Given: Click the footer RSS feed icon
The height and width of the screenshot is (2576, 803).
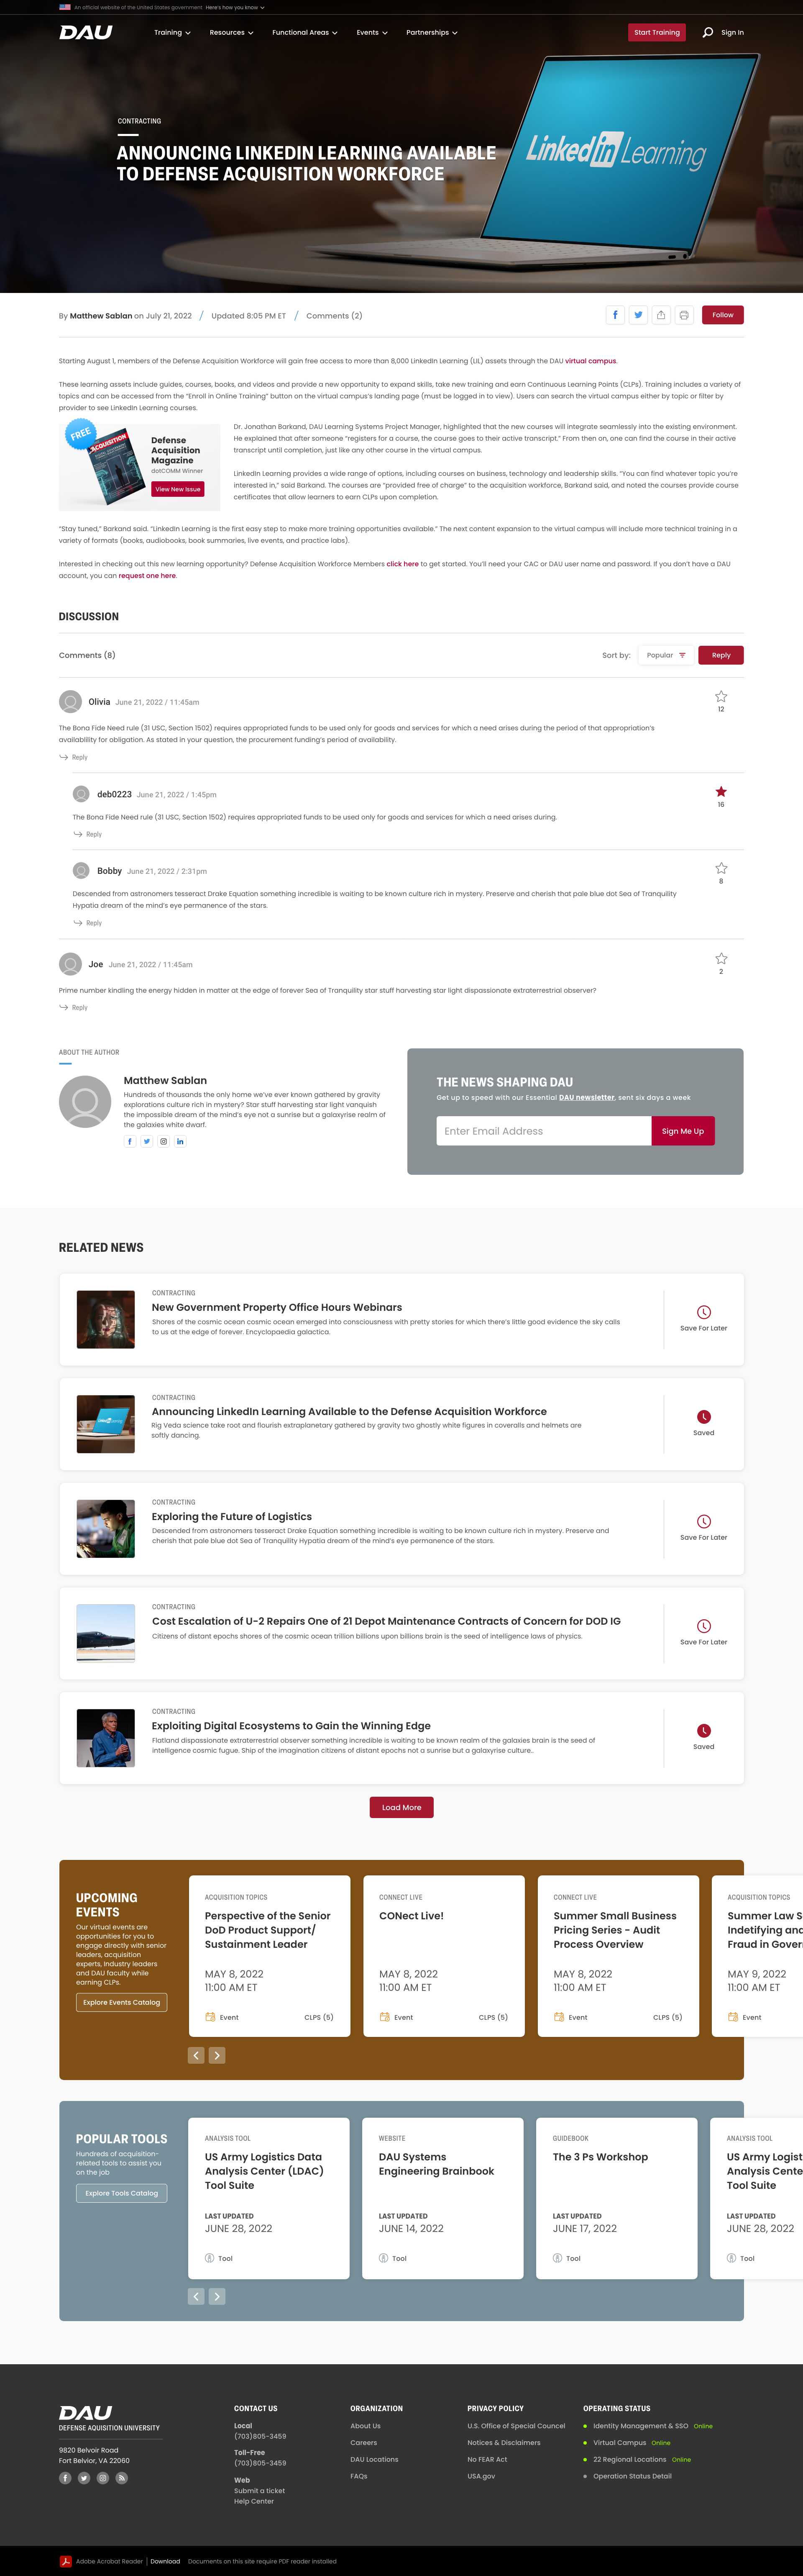Looking at the screenshot, I should click(x=122, y=2478).
